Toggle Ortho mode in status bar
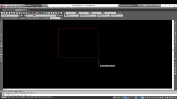177x99 pixels. point(126,98)
